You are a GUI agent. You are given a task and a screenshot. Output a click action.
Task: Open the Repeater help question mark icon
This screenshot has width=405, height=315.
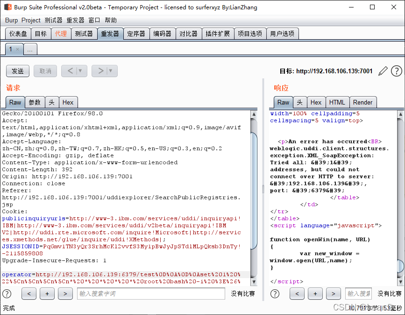396,71
